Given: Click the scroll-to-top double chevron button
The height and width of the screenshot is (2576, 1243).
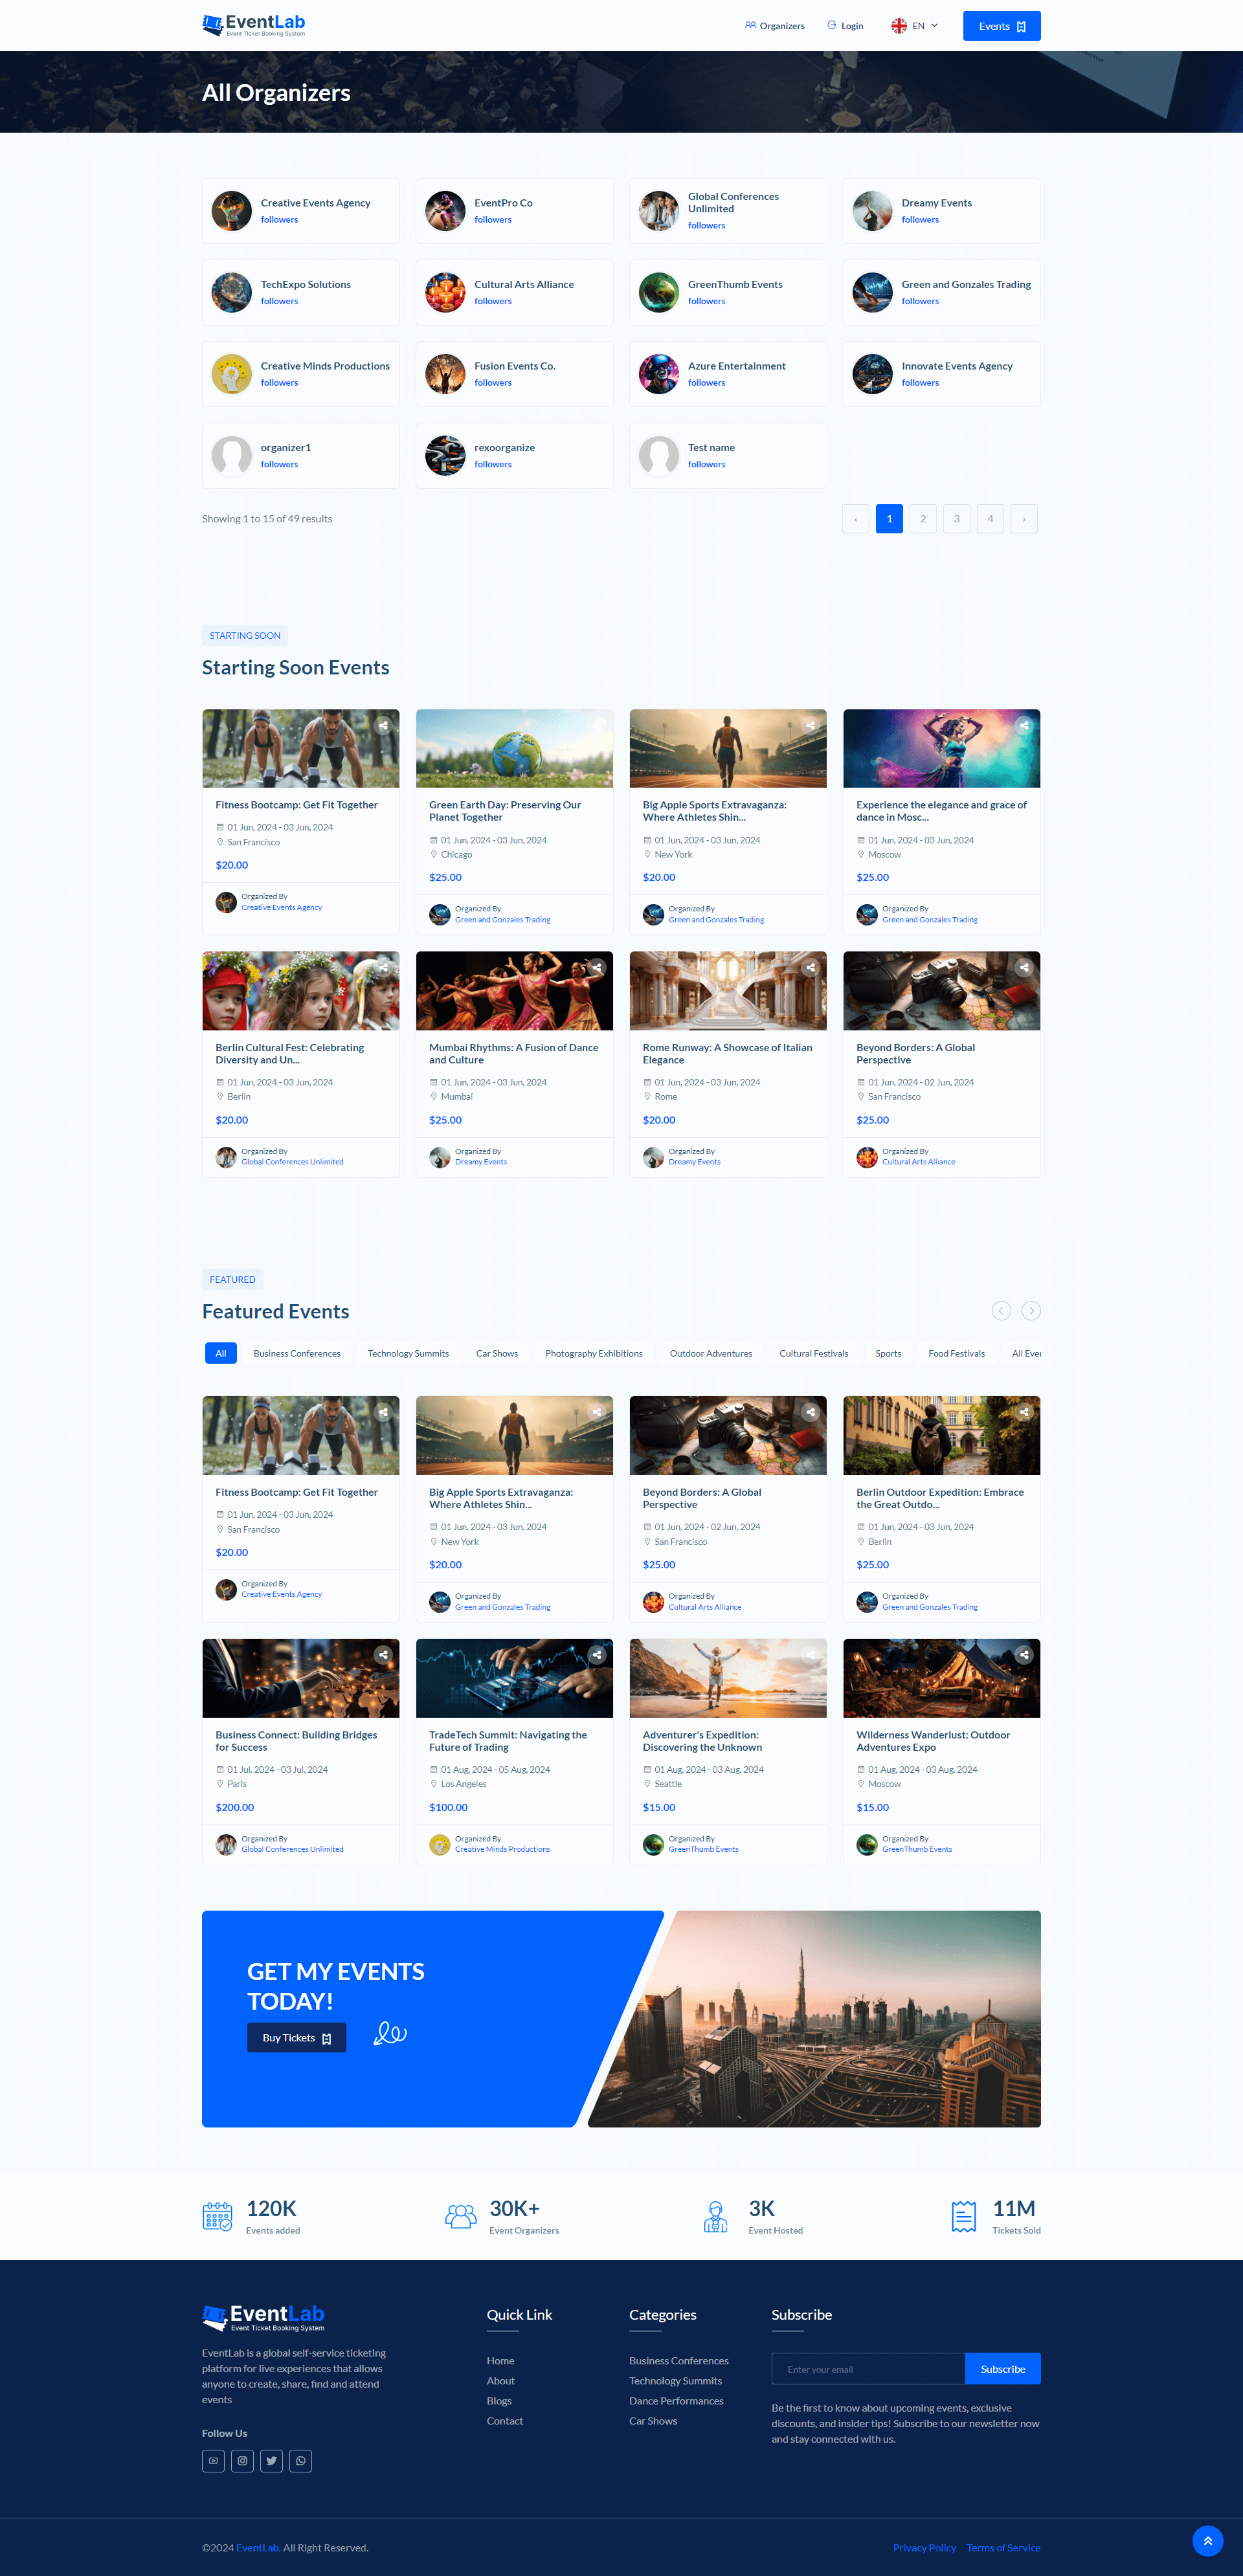Looking at the screenshot, I should [1207, 2541].
